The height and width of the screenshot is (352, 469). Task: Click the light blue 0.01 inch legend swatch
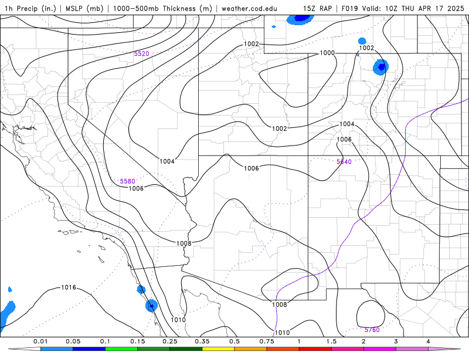pos(57,349)
